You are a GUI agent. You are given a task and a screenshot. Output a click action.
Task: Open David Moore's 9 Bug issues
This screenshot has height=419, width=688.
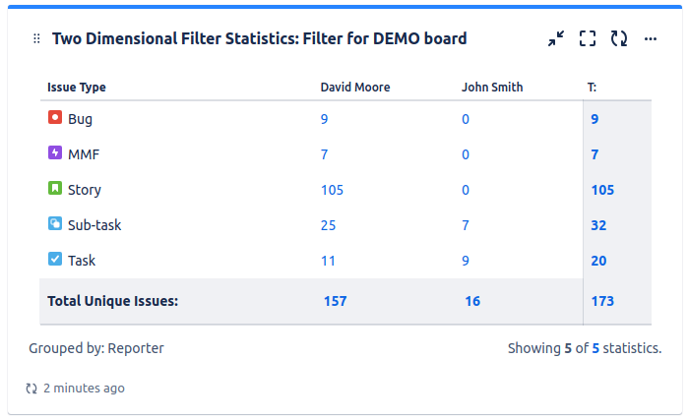[324, 119]
